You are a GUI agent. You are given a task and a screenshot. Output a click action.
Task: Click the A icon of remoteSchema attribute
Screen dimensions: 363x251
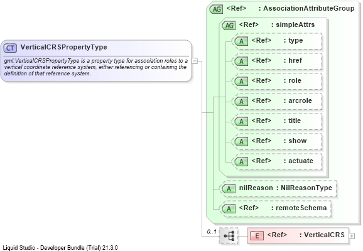click(229, 209)
